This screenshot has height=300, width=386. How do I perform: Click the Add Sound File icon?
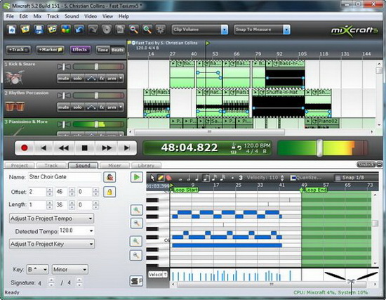point(52,30)
